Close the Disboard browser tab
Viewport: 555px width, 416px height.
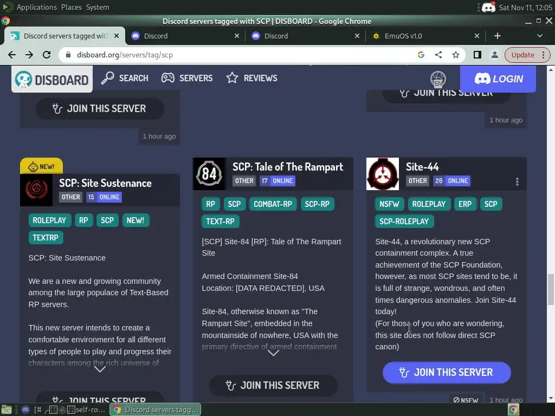coord(117,36)
